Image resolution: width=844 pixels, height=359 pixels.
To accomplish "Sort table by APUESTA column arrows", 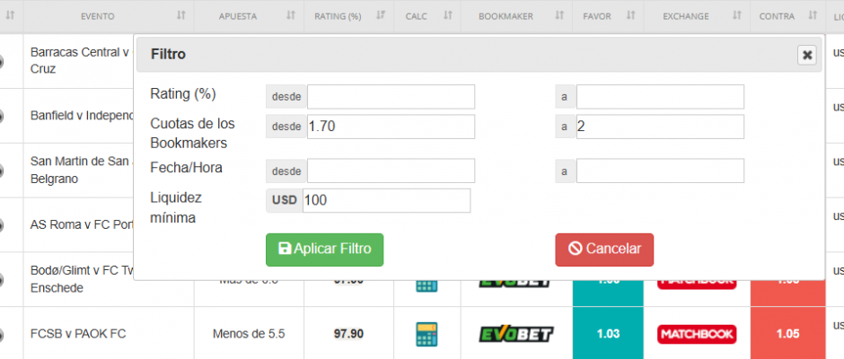I will tap(291, 15).
